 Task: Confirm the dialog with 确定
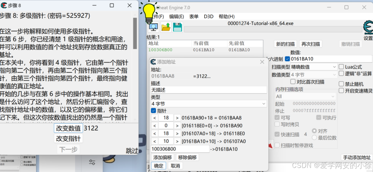pyautogui.click(x=159, y=166)
